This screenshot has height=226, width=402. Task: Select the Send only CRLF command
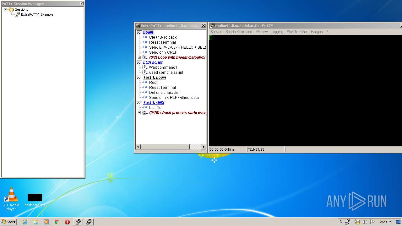(163, 52)
